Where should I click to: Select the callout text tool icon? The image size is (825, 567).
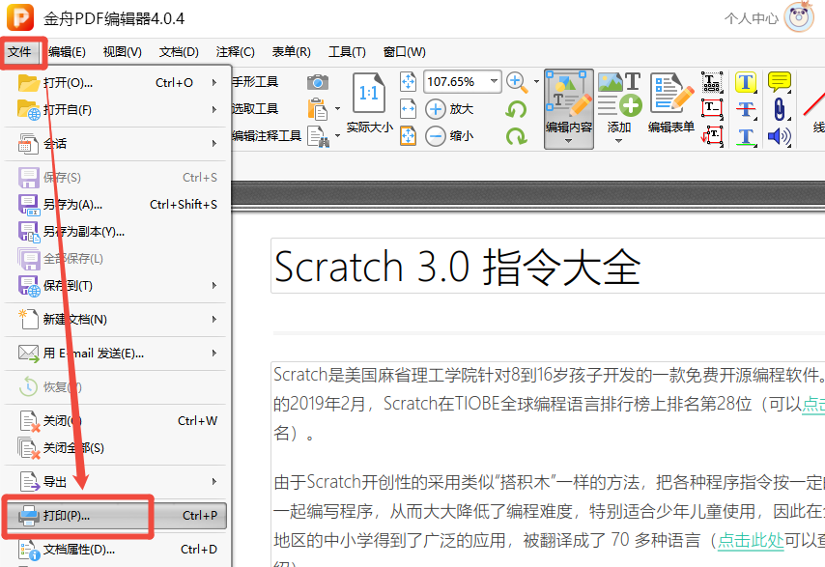coord(712,135)
